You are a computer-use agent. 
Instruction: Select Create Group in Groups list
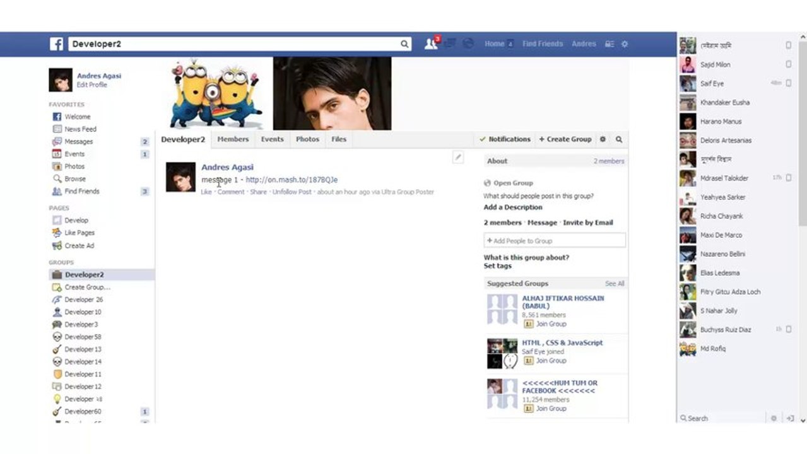click(x=87, y=287)
